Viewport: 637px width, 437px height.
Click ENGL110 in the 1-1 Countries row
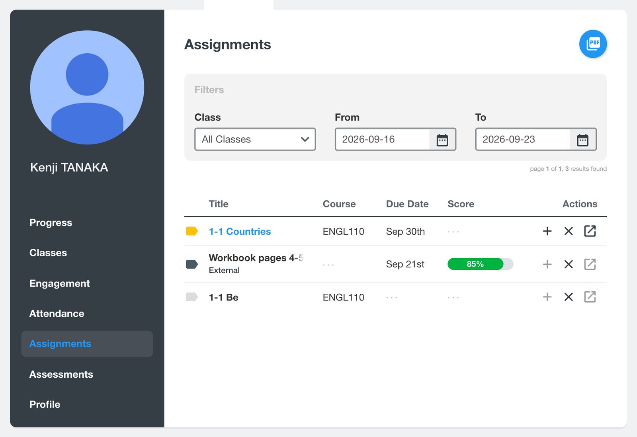click(344, 232)
